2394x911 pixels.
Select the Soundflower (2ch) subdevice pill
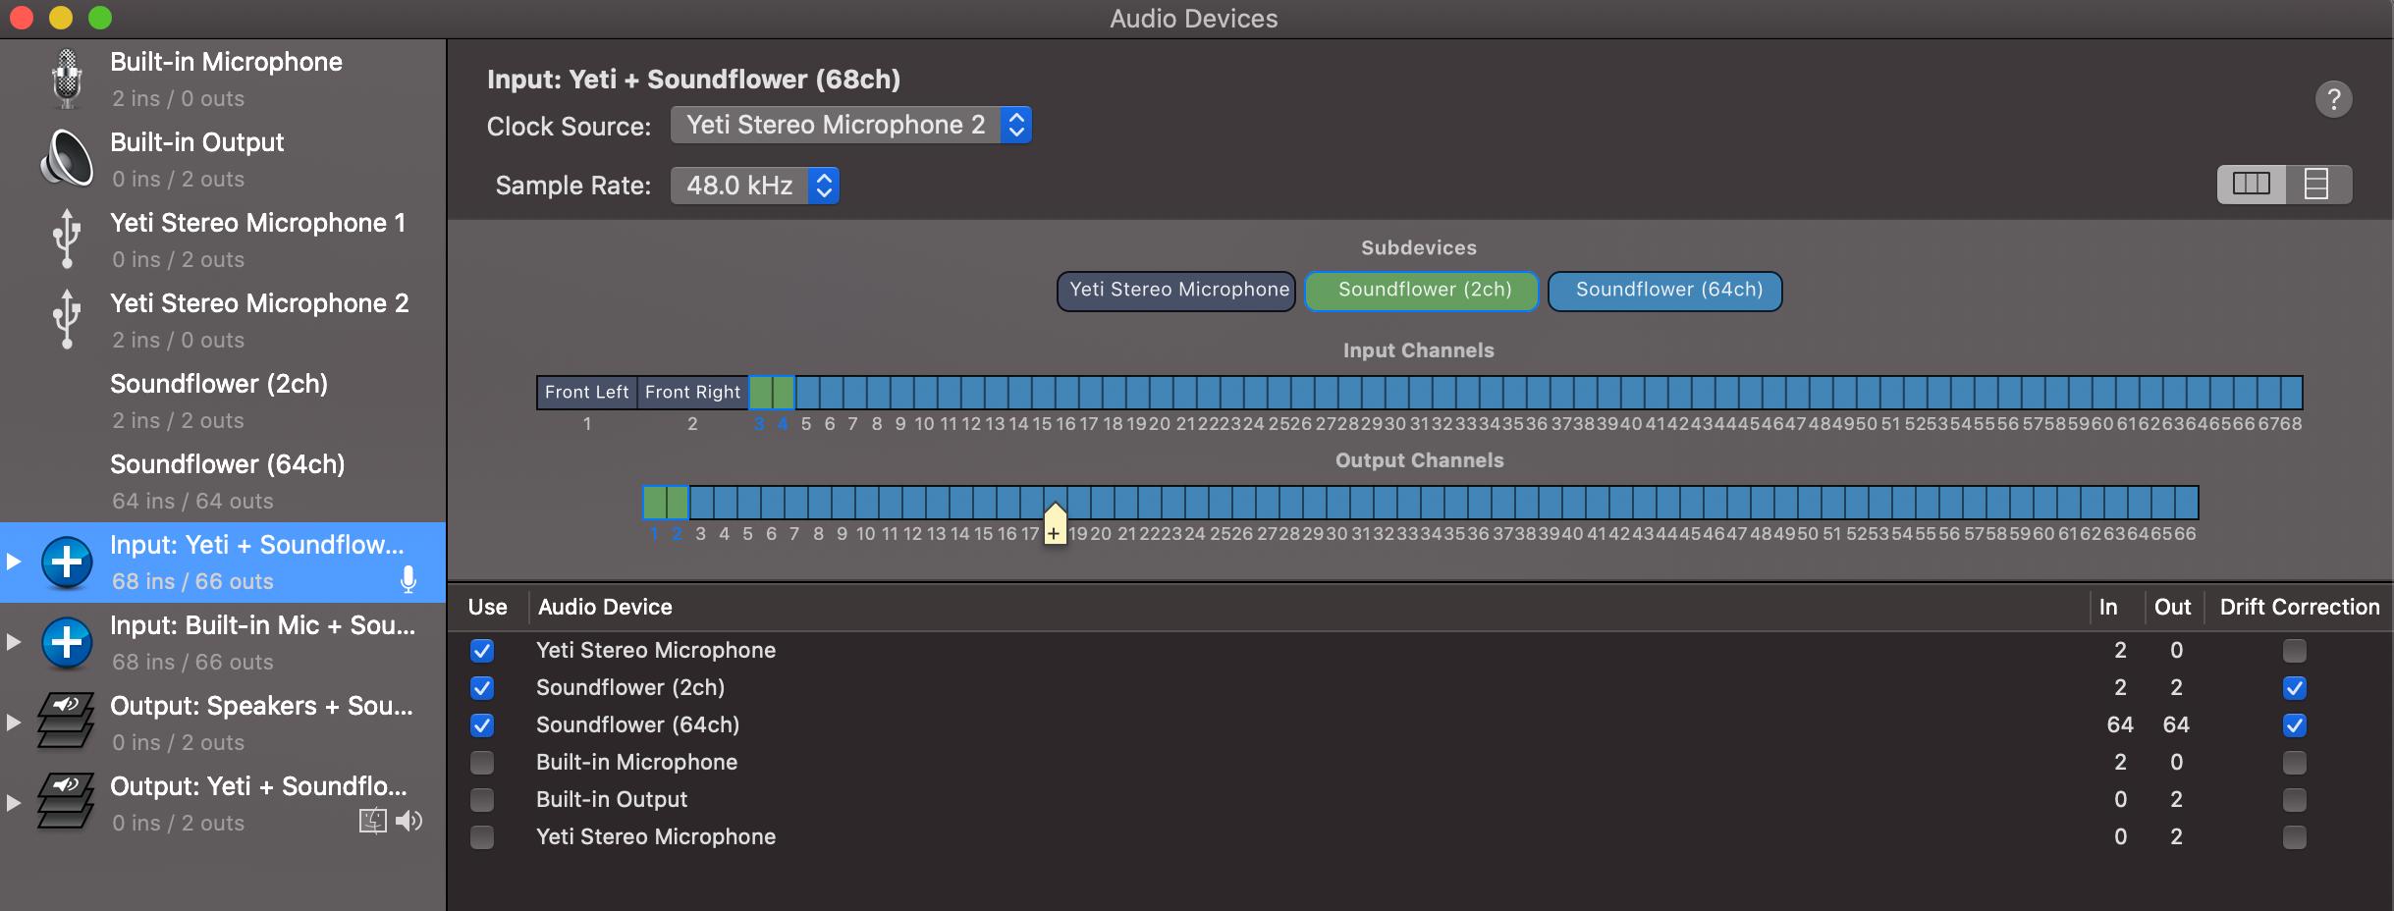1422,291
